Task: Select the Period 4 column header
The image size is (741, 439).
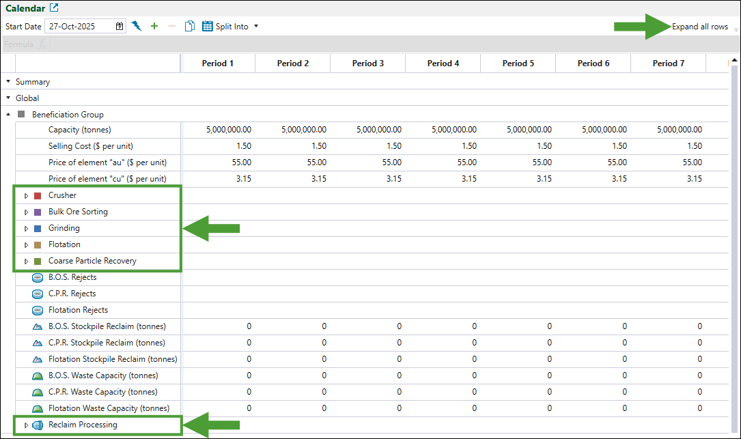Action: tap(443, 63)
